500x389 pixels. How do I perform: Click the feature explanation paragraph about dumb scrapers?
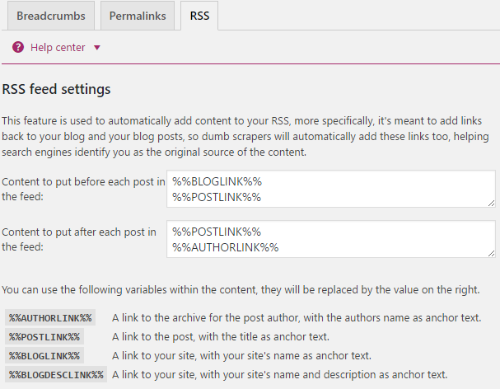pyautogui.click(x=247, y=134)
